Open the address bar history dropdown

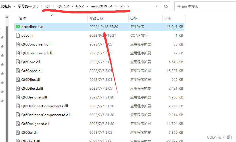tap(156, 6)
